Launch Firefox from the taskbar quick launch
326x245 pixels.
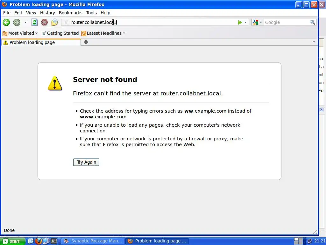click(x=39, y=241)
